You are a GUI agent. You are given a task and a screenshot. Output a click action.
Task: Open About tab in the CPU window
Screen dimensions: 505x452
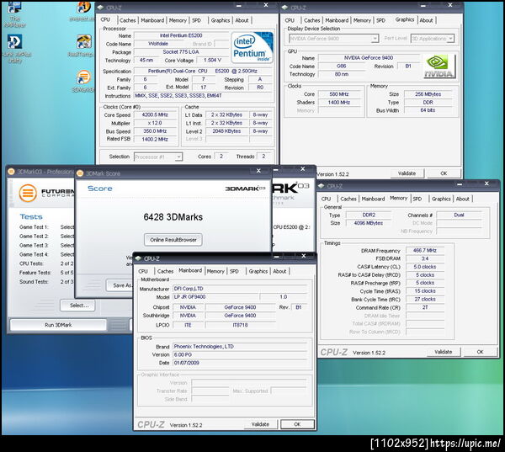pyautogui.click(x=242, y=20)
